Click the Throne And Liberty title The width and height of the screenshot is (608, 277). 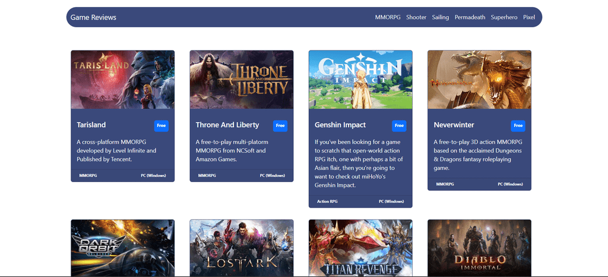[x=227, y=125]
